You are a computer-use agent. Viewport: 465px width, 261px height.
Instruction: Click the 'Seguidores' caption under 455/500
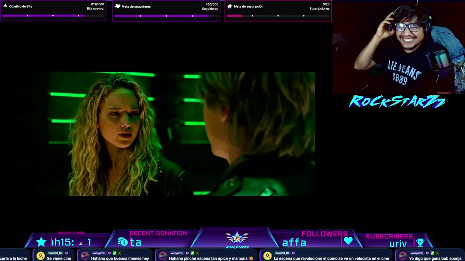pyautogui.click(x=210, y=9)
